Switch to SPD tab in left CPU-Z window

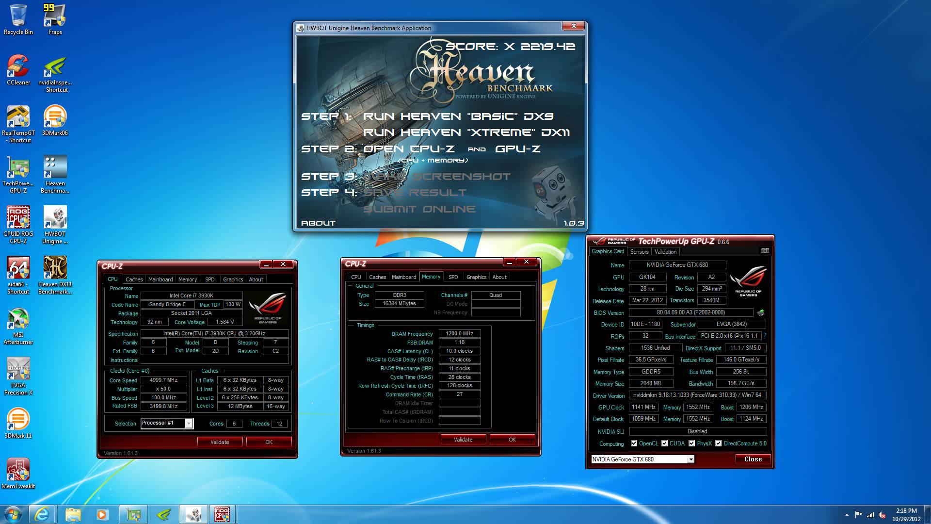click(x=209, y=279)
